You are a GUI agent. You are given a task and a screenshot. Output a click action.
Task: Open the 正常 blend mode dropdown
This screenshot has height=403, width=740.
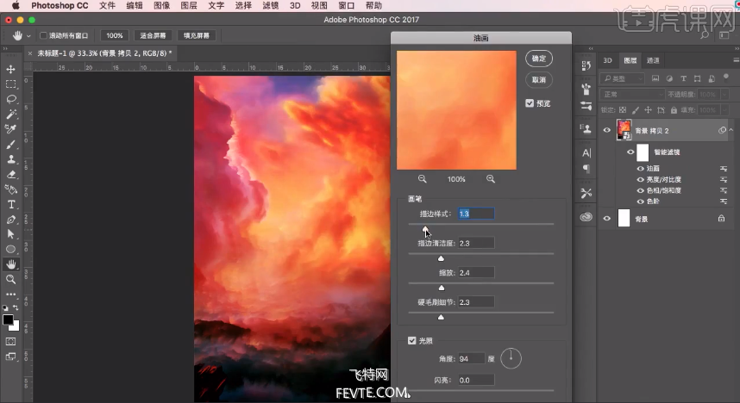coord(632,94)
